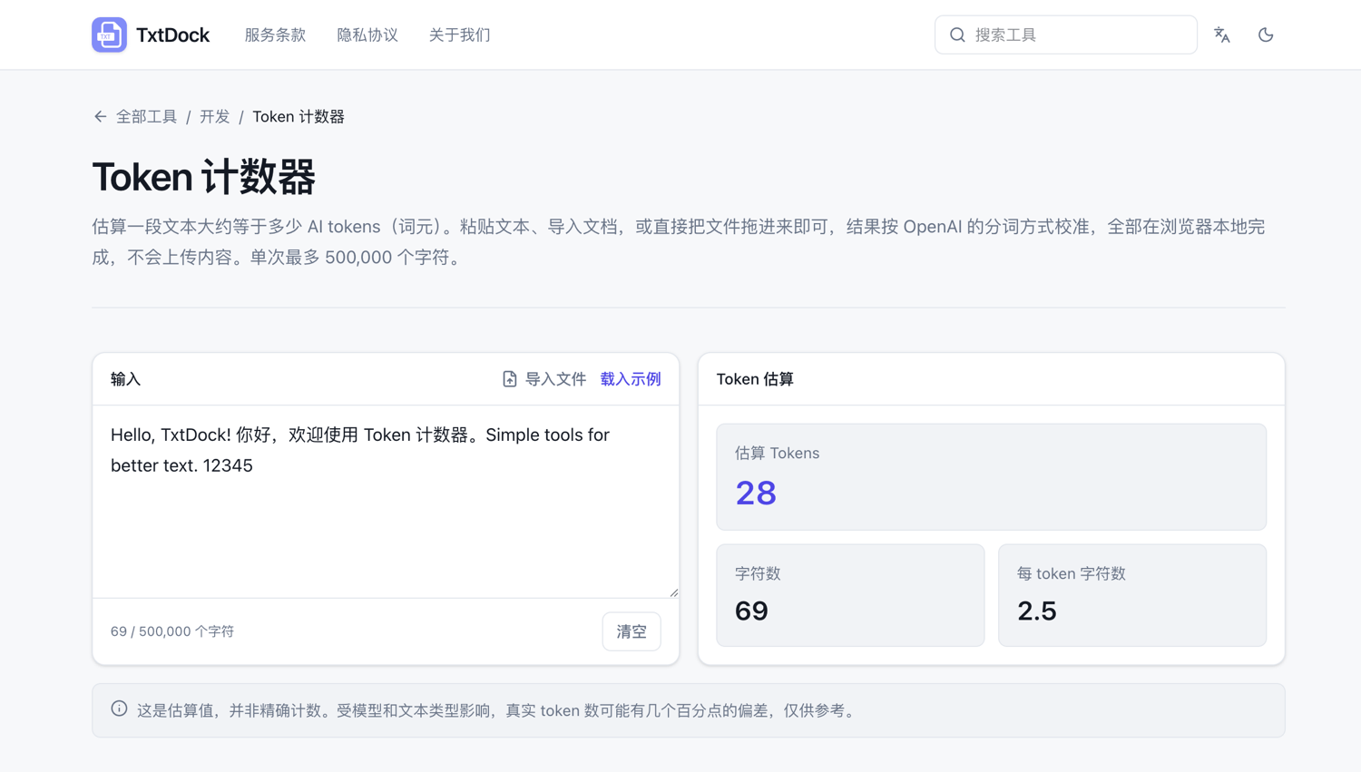Toggle dark mode with the moon icon
This screenshot has width=1361, height=772.
click(1266, 34)
